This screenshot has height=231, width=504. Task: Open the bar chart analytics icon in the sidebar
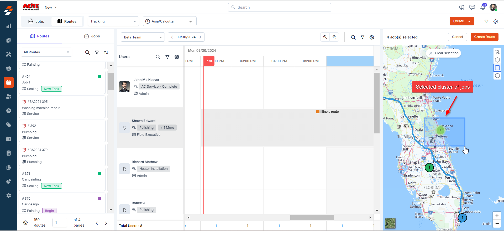[9, 26]
